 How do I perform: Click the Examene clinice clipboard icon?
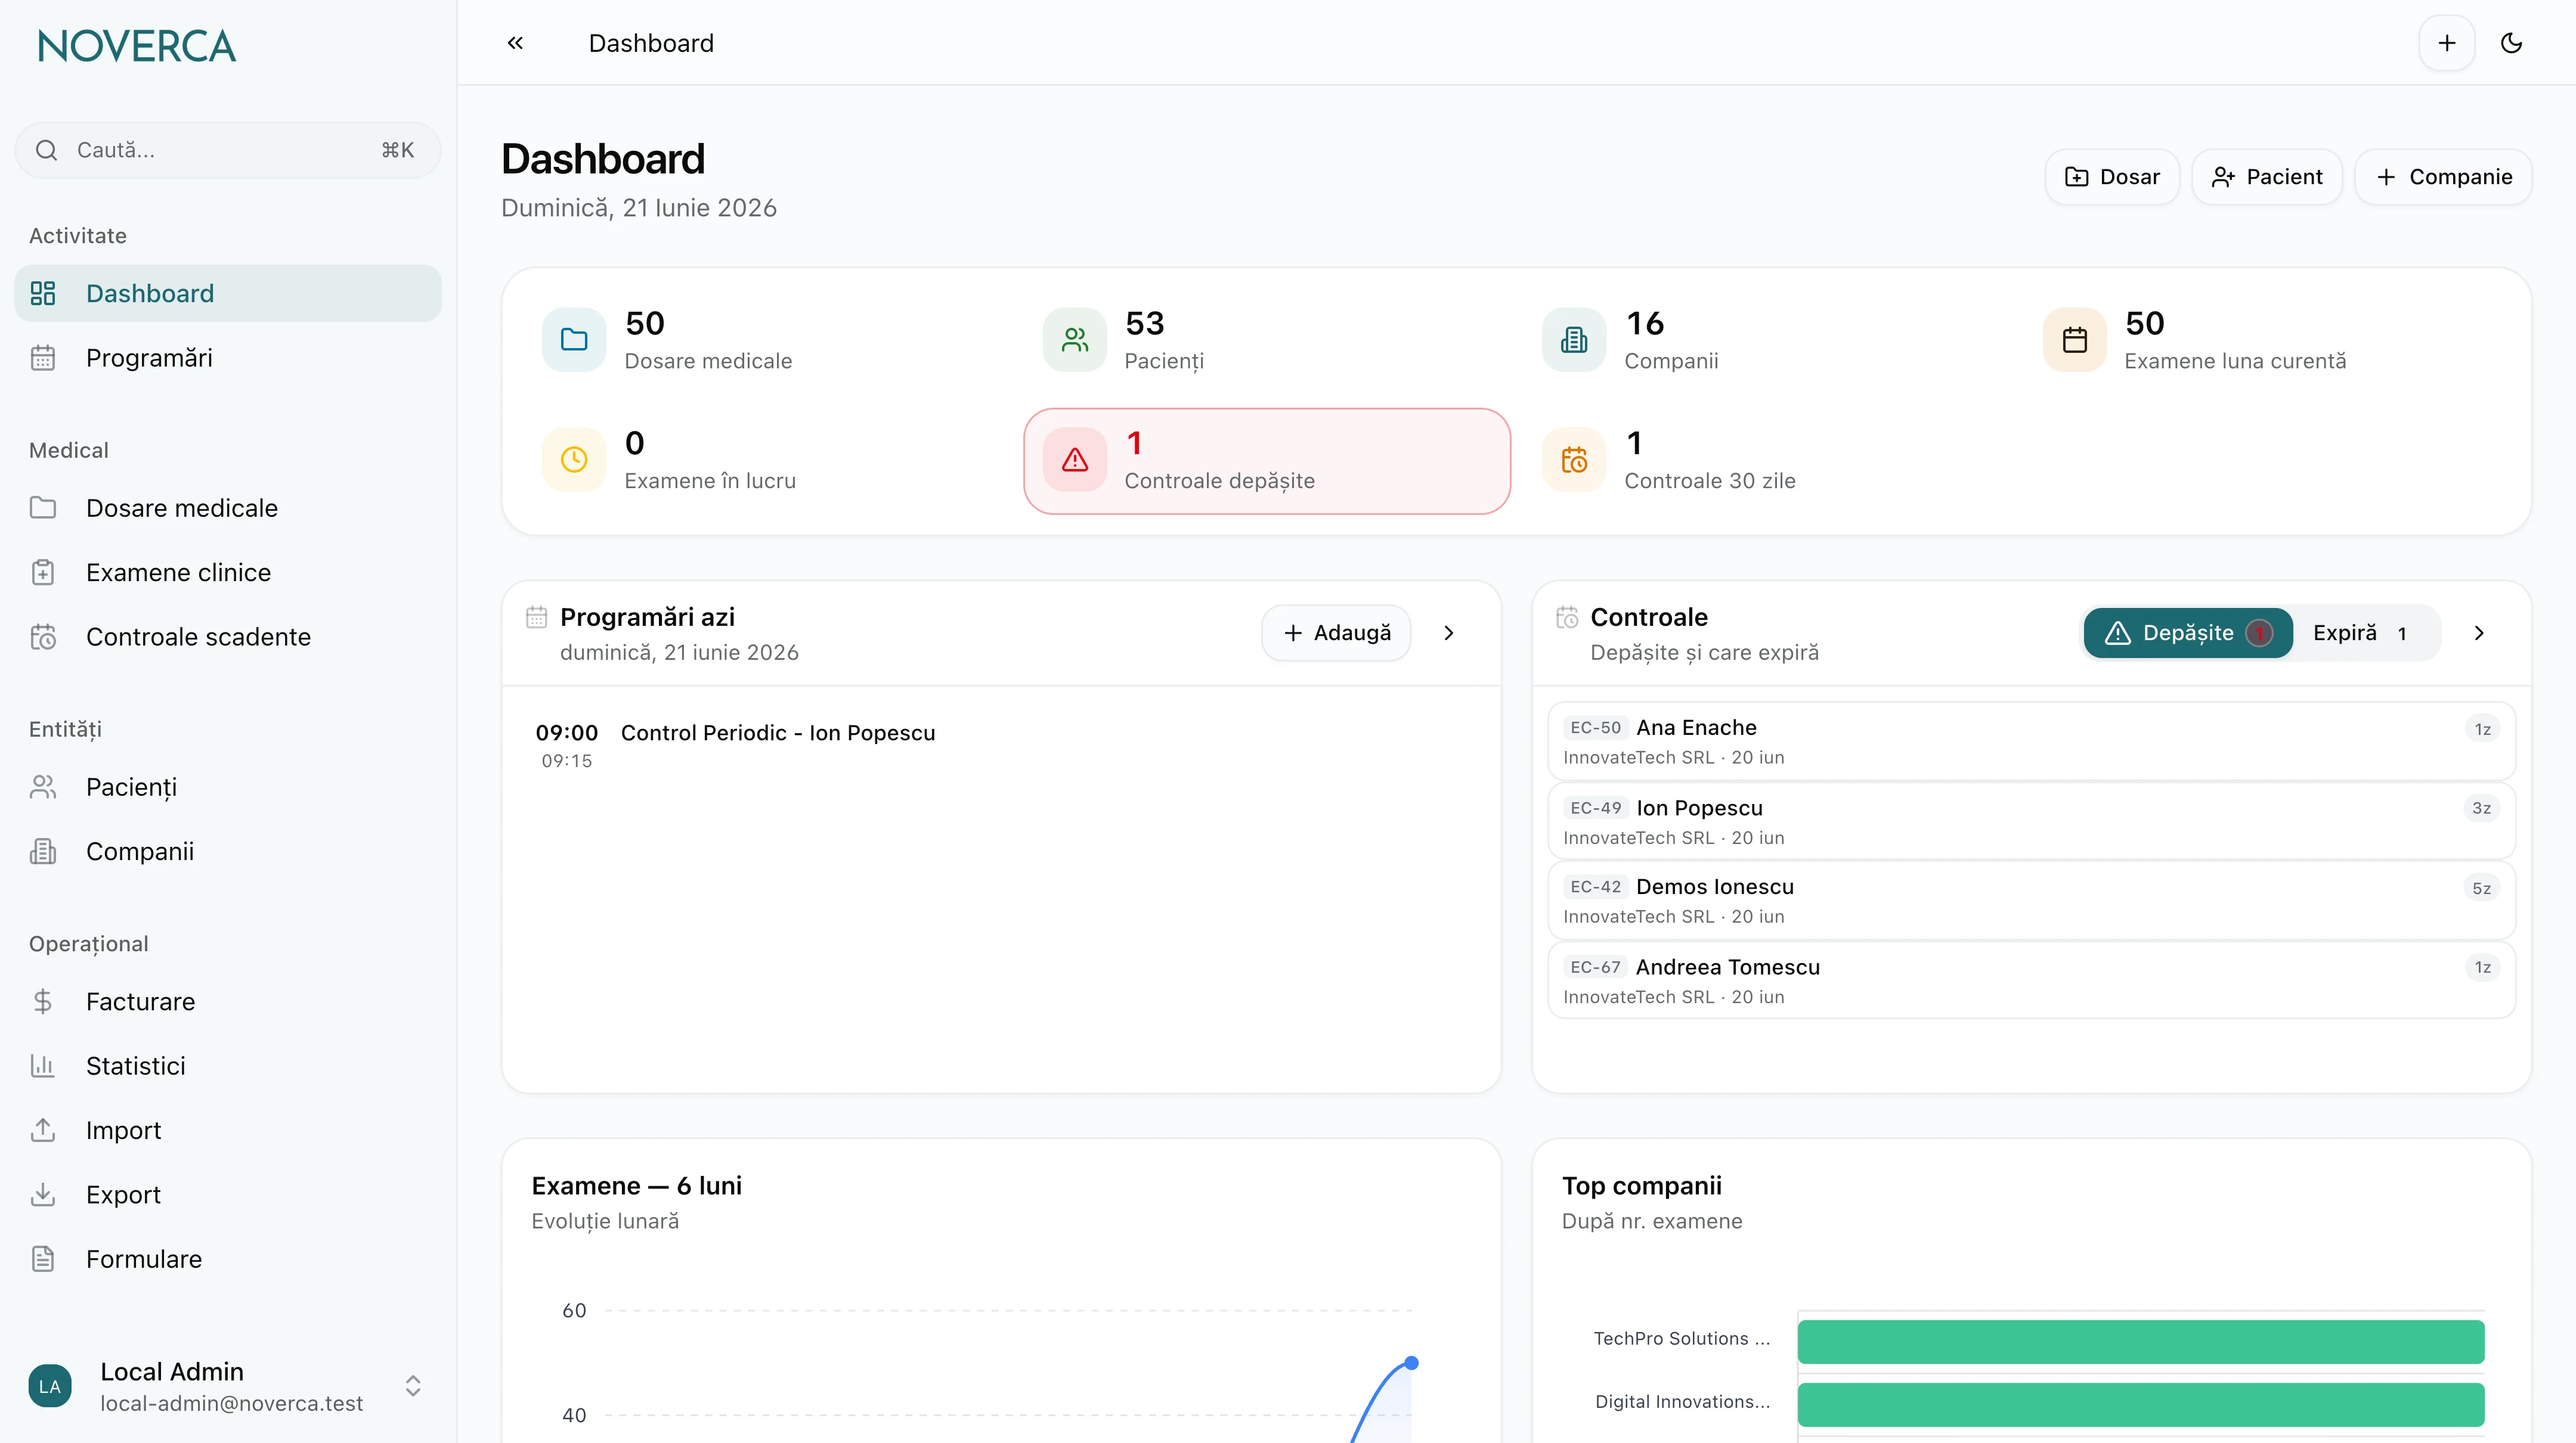point(43,573)
